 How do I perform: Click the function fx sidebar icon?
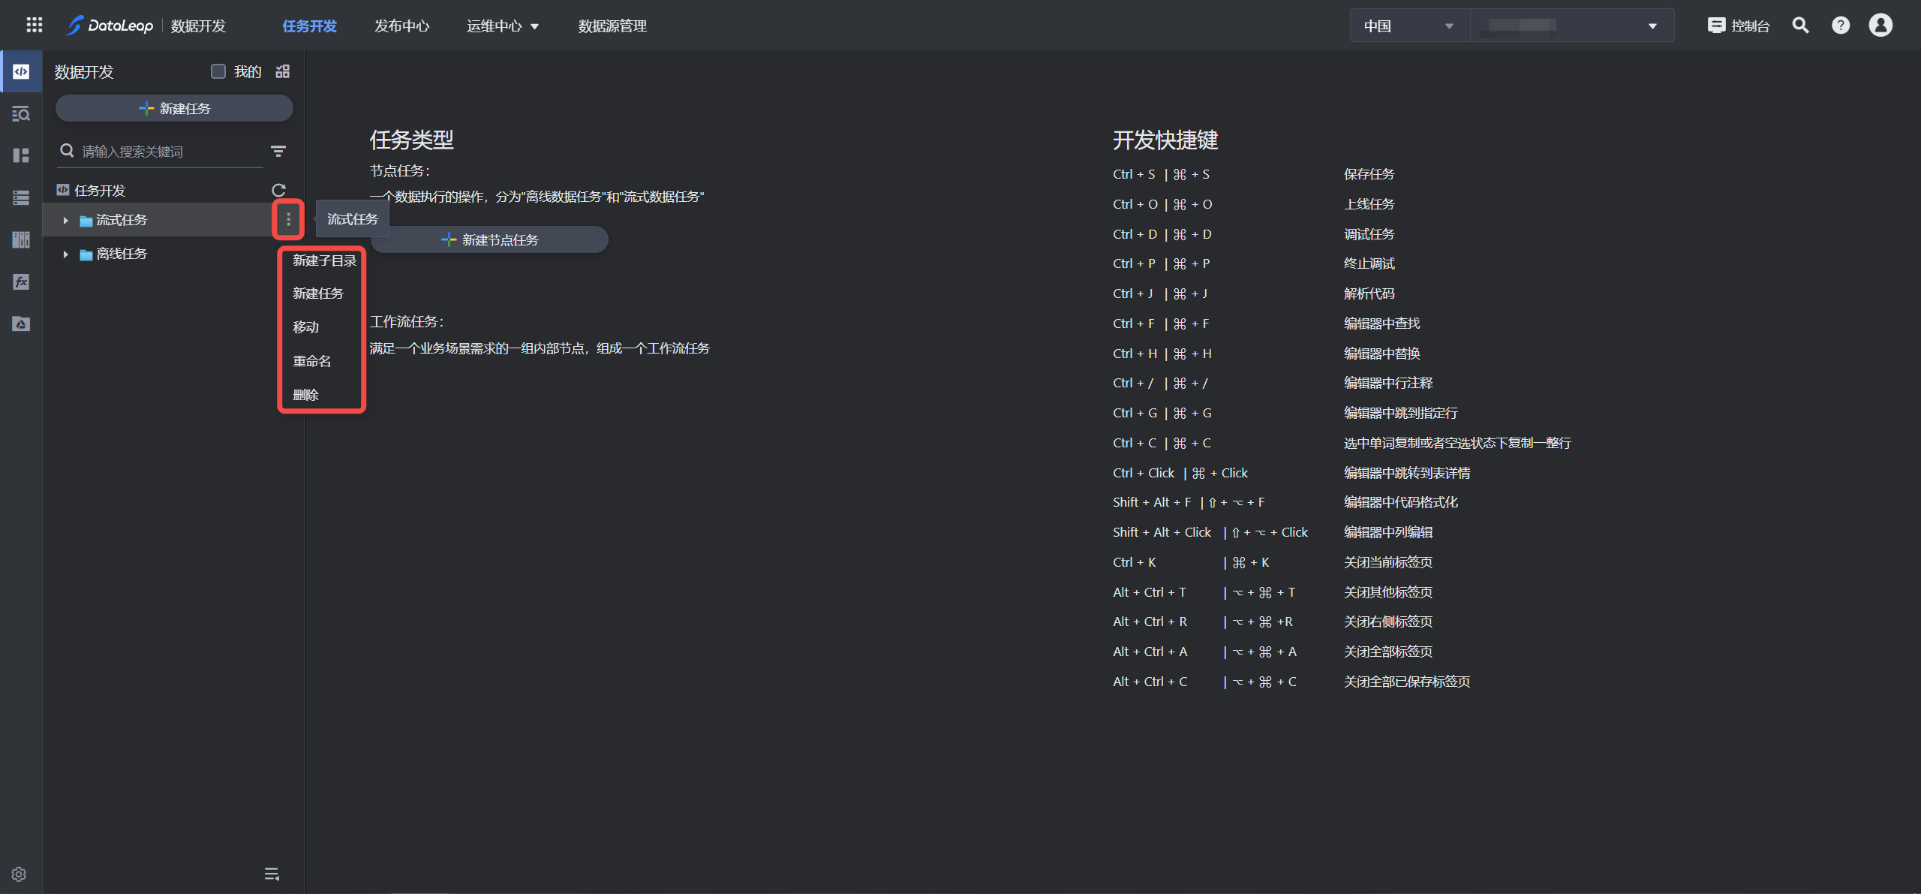(x=21, y=282)
